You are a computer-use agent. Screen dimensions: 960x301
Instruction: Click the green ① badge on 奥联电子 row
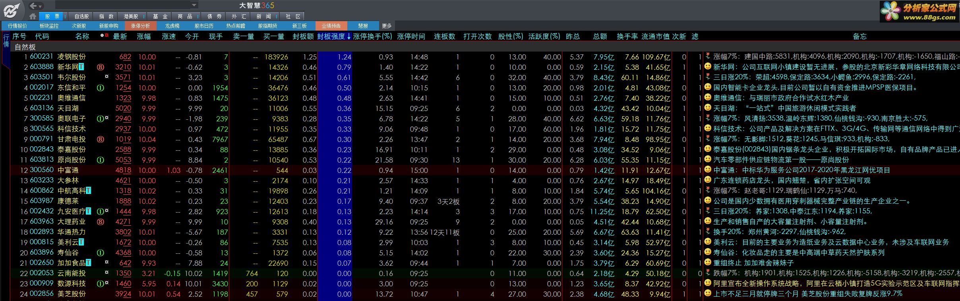101,119
